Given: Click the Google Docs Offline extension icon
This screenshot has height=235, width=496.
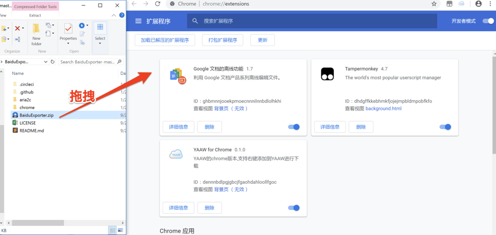Looking at the screenshot, I should pyautogui.click(x=178, y=75).
